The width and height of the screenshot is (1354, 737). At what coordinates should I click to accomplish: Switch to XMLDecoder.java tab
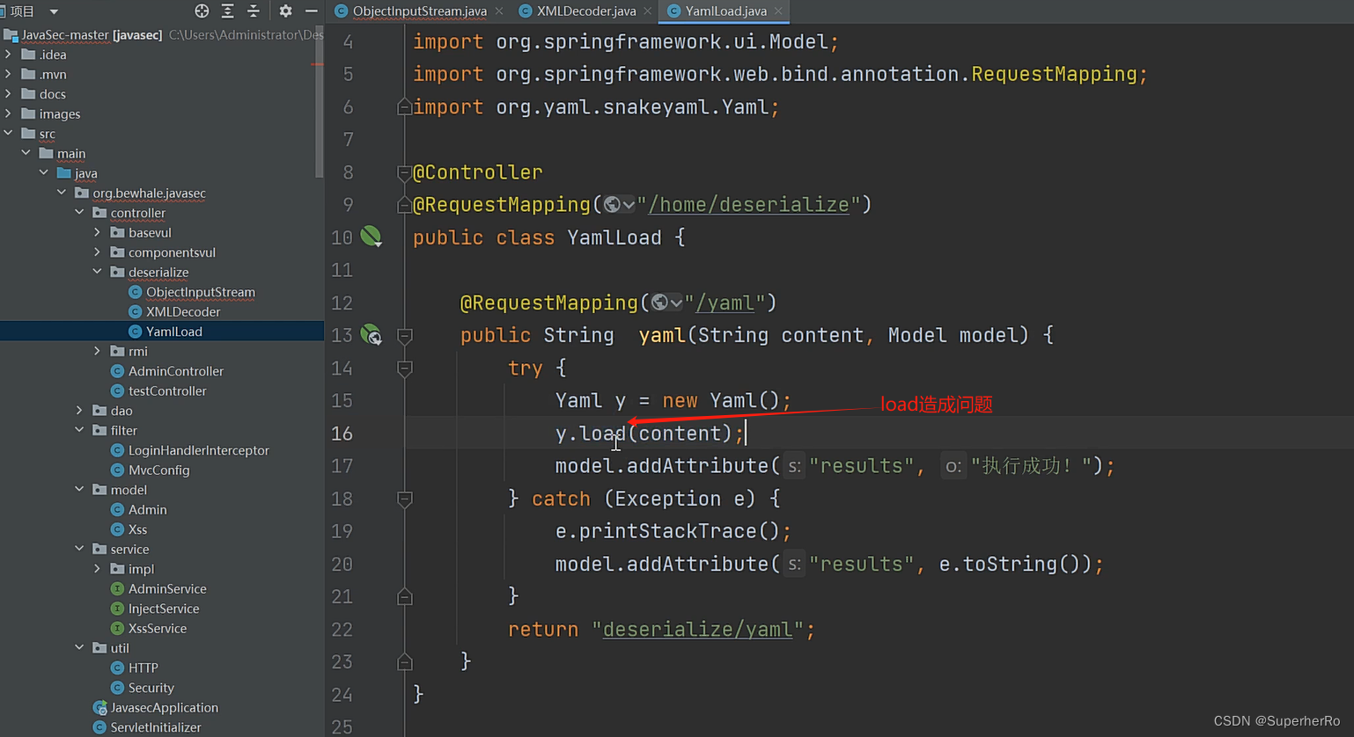[586, 11]
